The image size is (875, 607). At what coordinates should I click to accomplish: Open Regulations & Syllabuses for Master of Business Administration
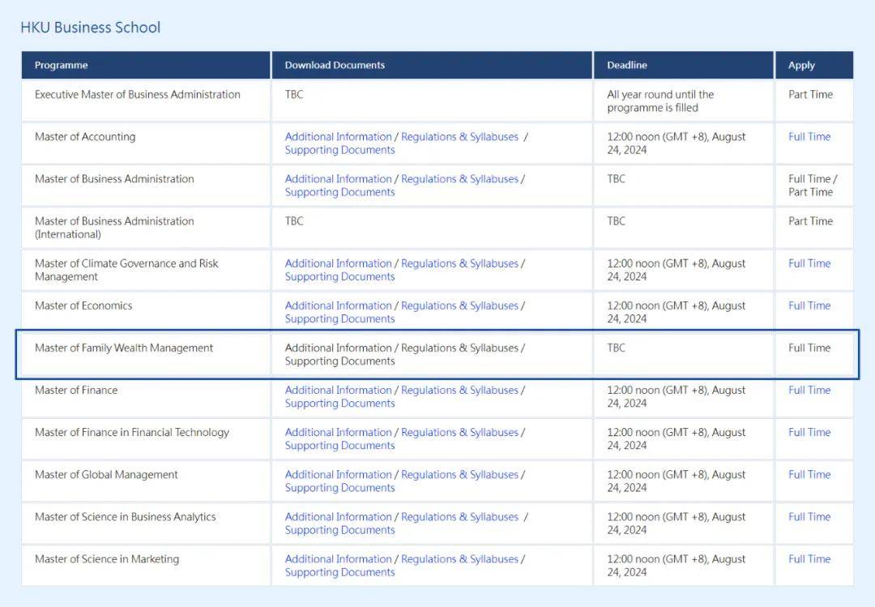[460, 179]
